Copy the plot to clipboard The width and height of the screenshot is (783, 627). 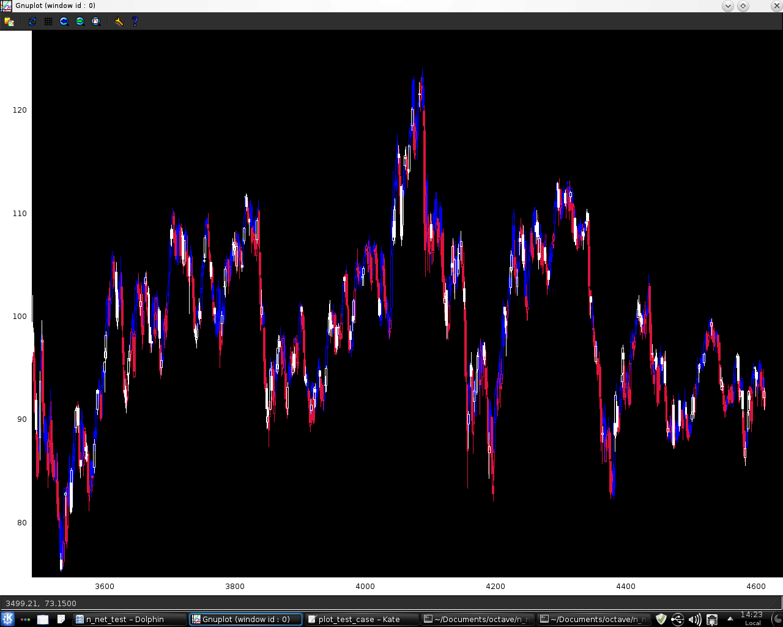click(x=9, y=21)
